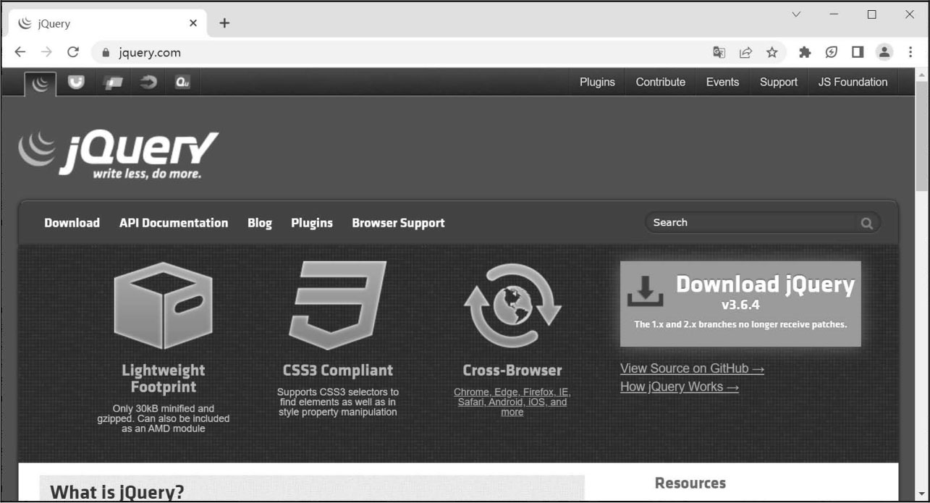This screenshot has width=930, height=503.
Task: Click the 'Supports CSS3 selectors' description text
Action: tap(338, 402)
